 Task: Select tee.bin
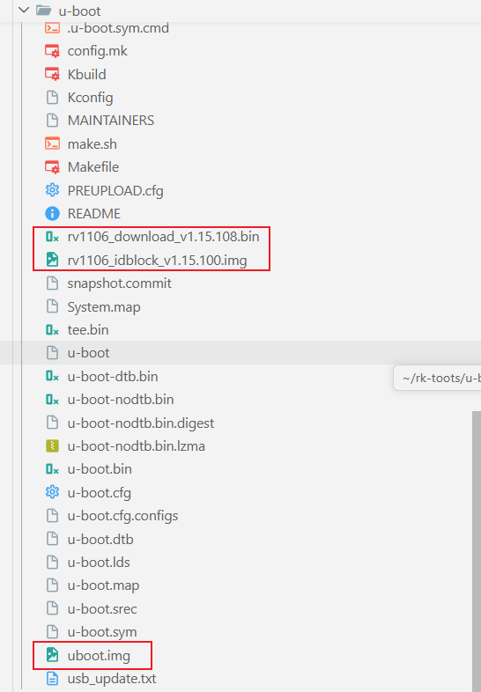click(x=88, y=329)
